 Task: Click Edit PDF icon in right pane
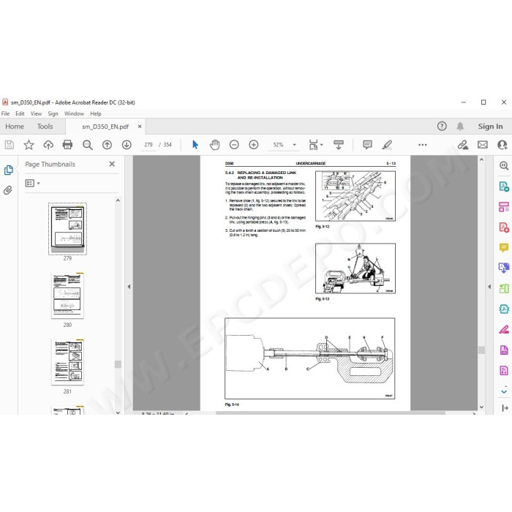click(x=504, y=207)
